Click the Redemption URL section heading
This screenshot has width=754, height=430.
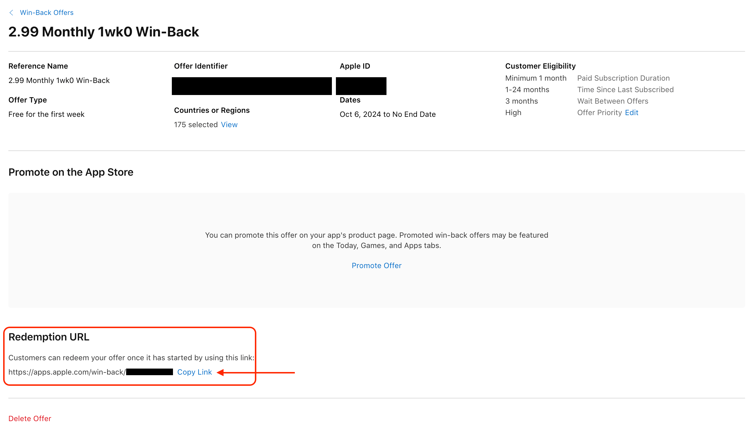coord(49,336)
